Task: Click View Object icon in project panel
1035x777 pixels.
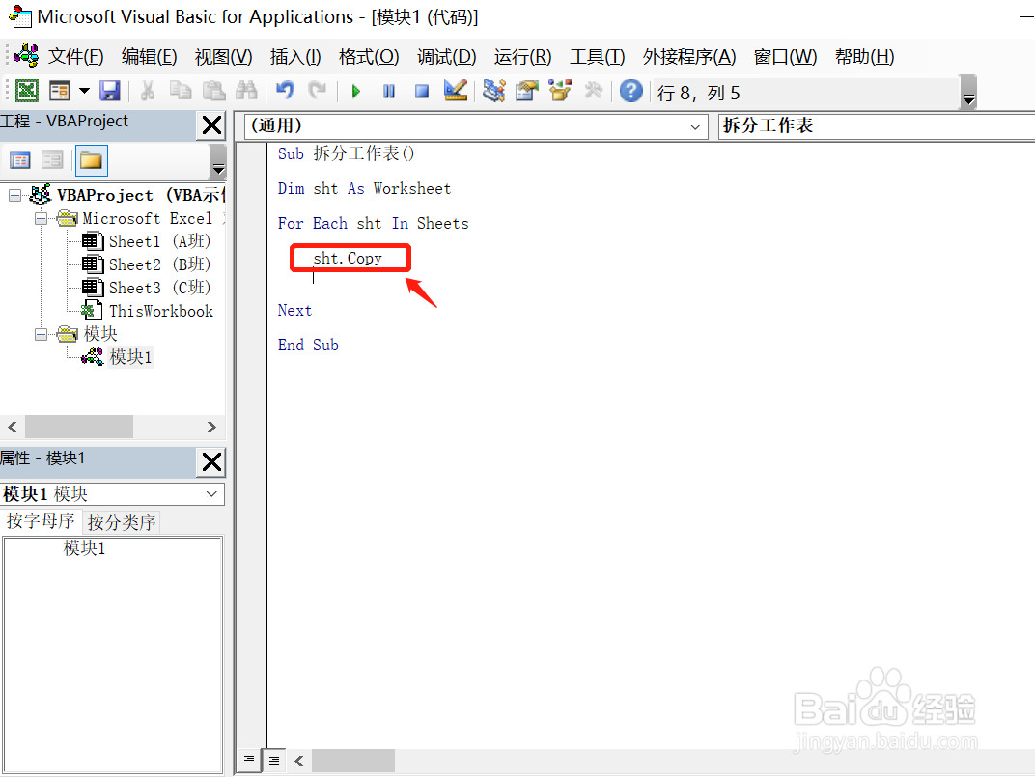Action: pyautogui.click(x=52, y=160)
